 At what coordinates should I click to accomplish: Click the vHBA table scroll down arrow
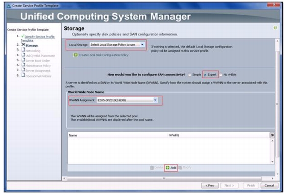[272, 162]
